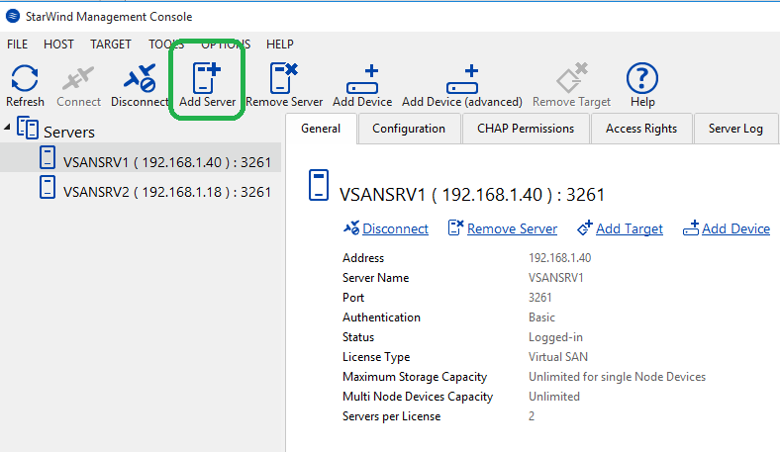The image size is (780, 452).
Task: Open the OPTIONS menu
Action: click(226, 45)
